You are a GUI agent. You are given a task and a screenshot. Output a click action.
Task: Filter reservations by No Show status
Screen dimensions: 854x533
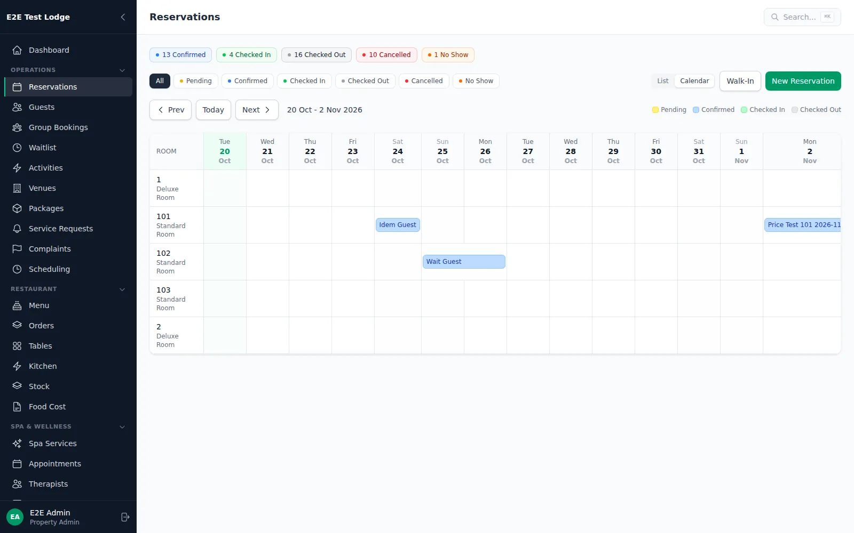point(476,81)
